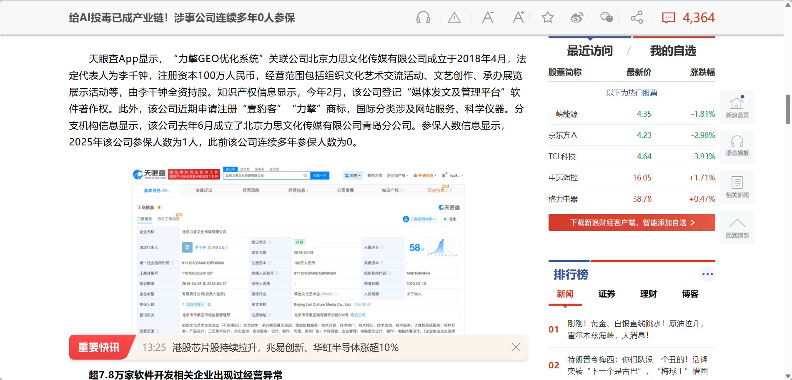Click the warning triangle report icon

coord(454,17)
